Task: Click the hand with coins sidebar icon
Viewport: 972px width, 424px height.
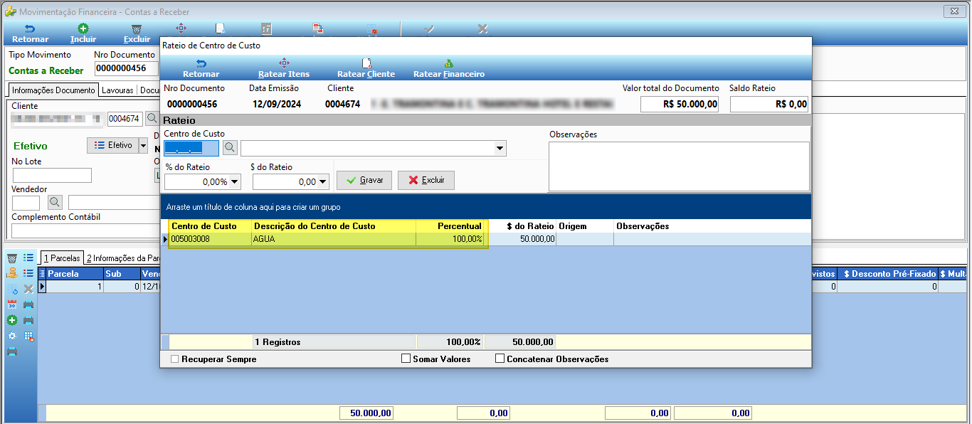Action: [12, 273]
